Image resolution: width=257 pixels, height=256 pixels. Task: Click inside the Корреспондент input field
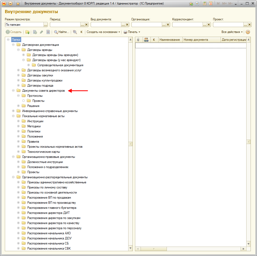pos(187,25)
